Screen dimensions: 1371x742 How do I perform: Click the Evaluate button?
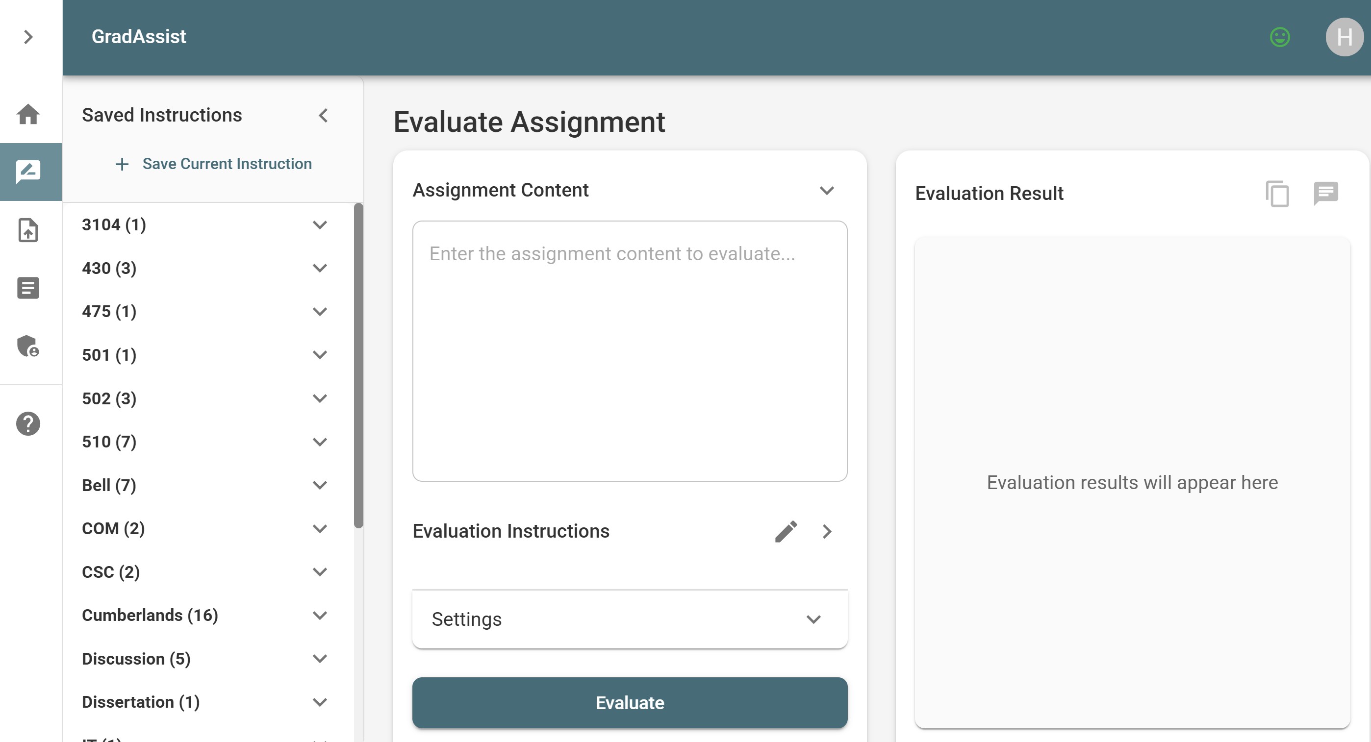point(630,703)
